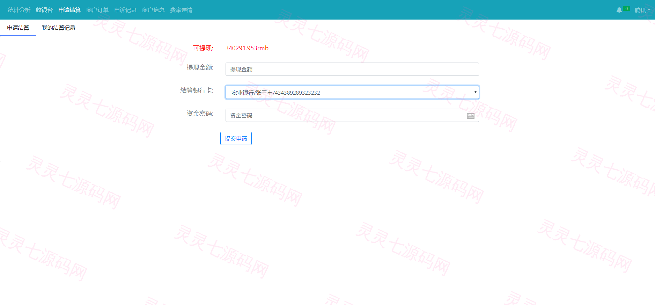Viewport: 655px width, 305px height.
Task: Click the green 0 notification badge
Action: click(626, 8)
